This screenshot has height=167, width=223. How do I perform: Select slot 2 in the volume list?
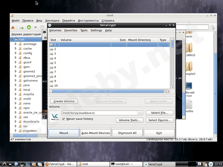pos(109,49)
